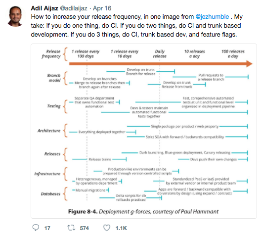
Task: Click the Adil Aijaz display name
Action: 44,8
